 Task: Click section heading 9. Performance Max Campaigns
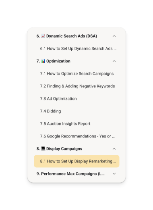[x=70, y=174]
